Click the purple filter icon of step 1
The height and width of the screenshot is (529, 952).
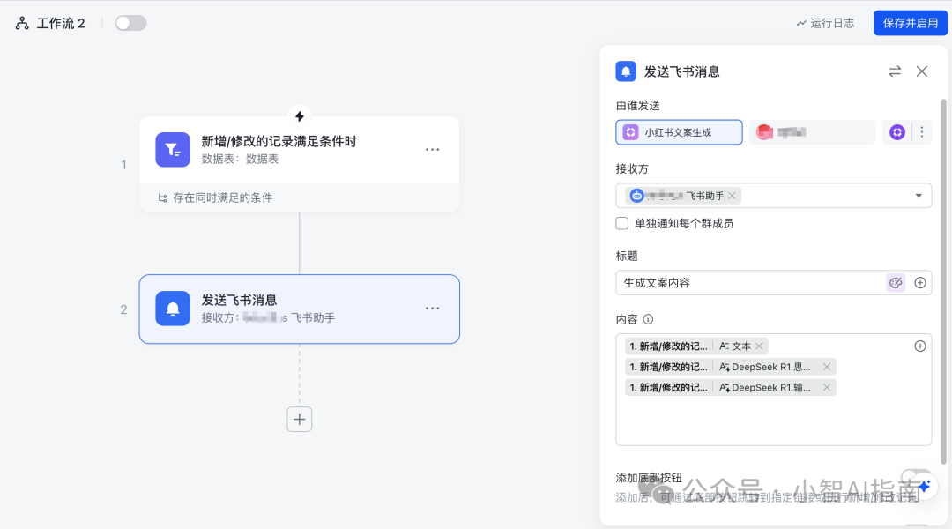[173, 150]
